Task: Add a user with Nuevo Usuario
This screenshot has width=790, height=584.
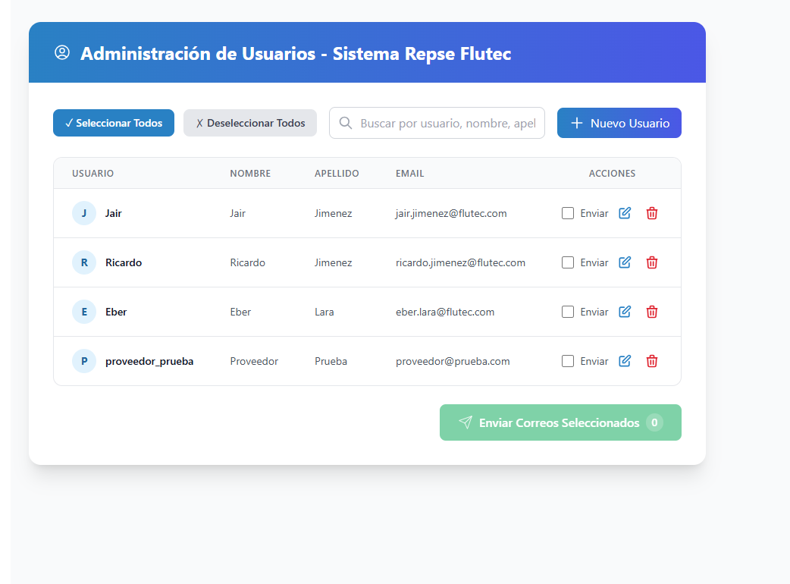Action: tap(619, 123)
